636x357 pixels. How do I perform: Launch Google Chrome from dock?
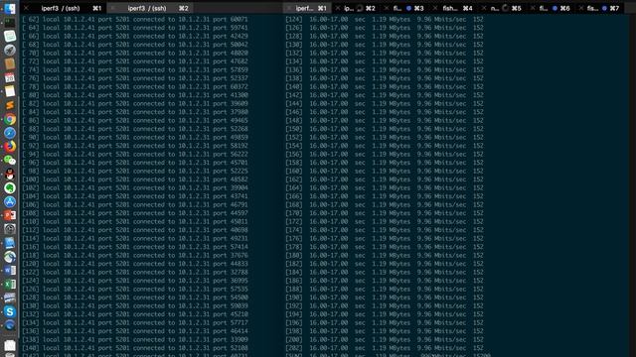pos(10,119)
